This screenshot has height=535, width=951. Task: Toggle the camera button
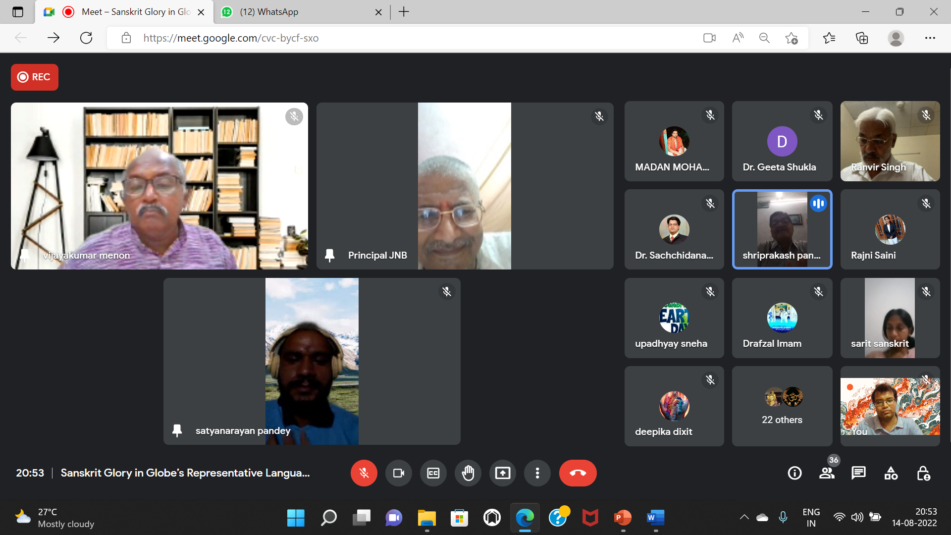click(398, 473)
